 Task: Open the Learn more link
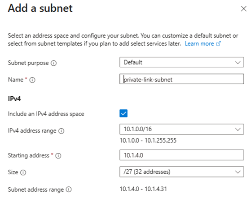click(199, 43)
